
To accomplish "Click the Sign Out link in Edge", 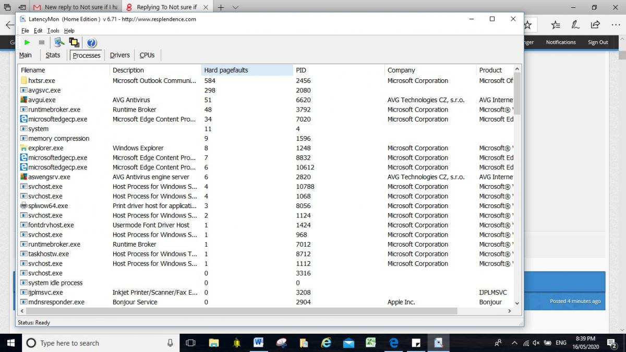I will 598,42.
